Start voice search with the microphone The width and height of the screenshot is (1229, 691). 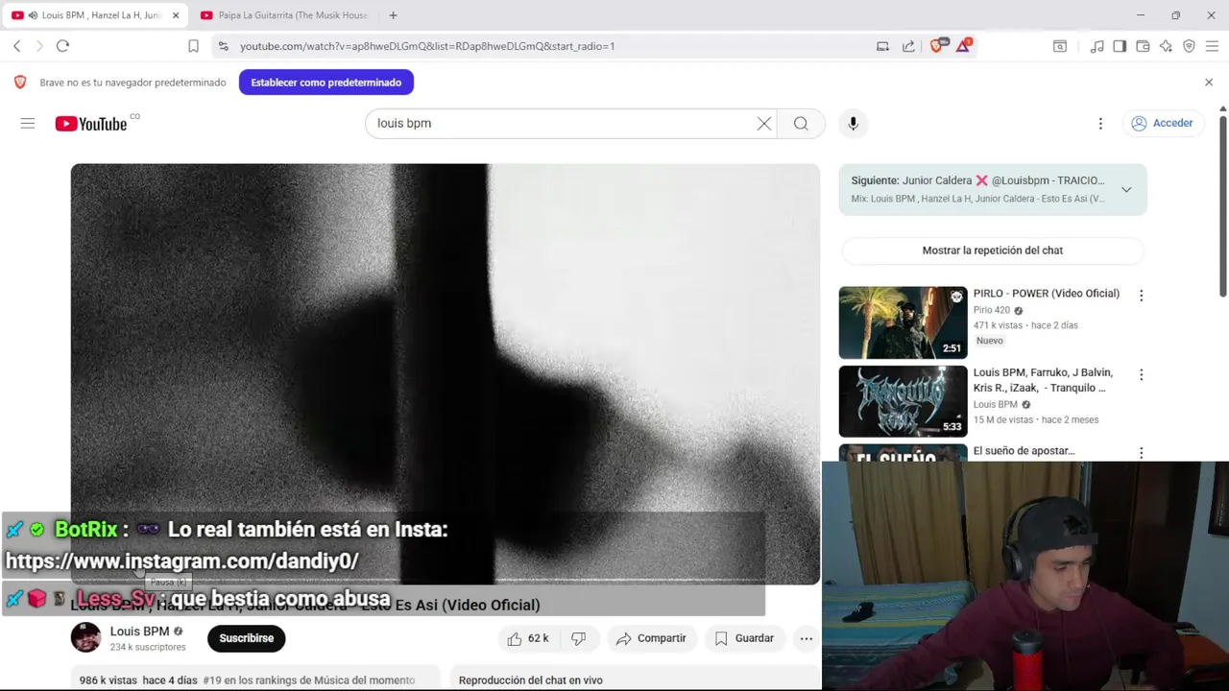coord(853,123)
